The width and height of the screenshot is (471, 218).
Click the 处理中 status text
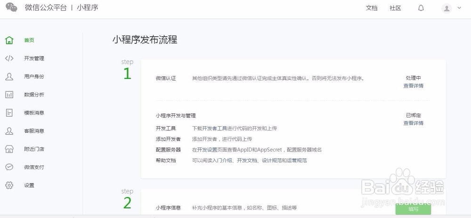414,78
